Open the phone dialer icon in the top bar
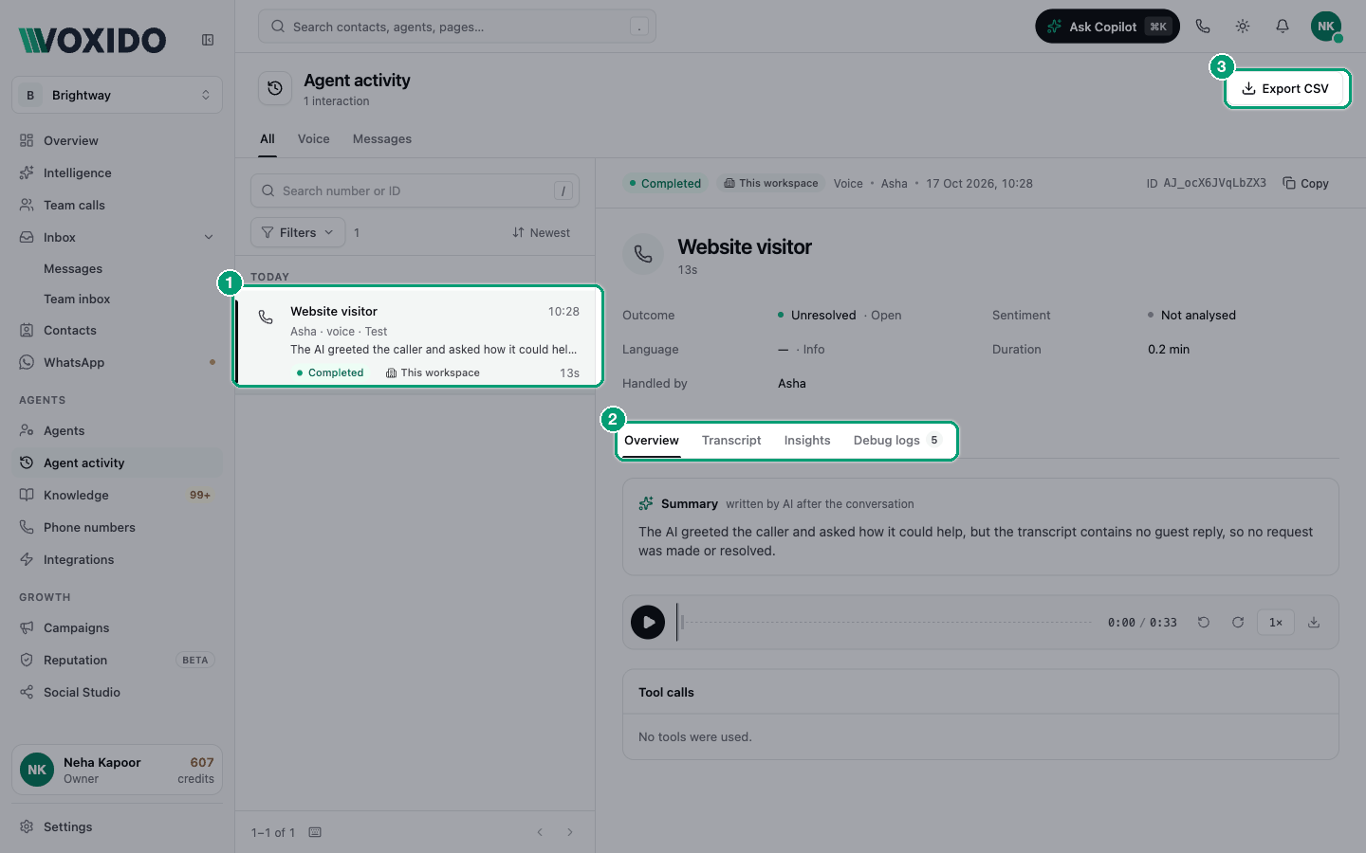 click(x=1203, y=27)
